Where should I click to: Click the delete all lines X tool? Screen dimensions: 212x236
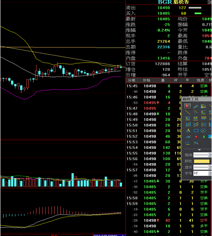(196, 143)
